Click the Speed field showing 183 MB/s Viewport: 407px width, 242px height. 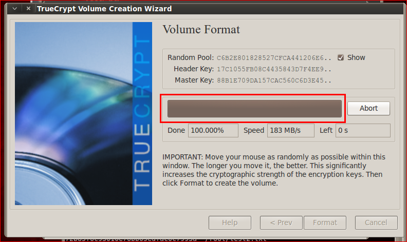pyautogui.click(x=291, y=130)
